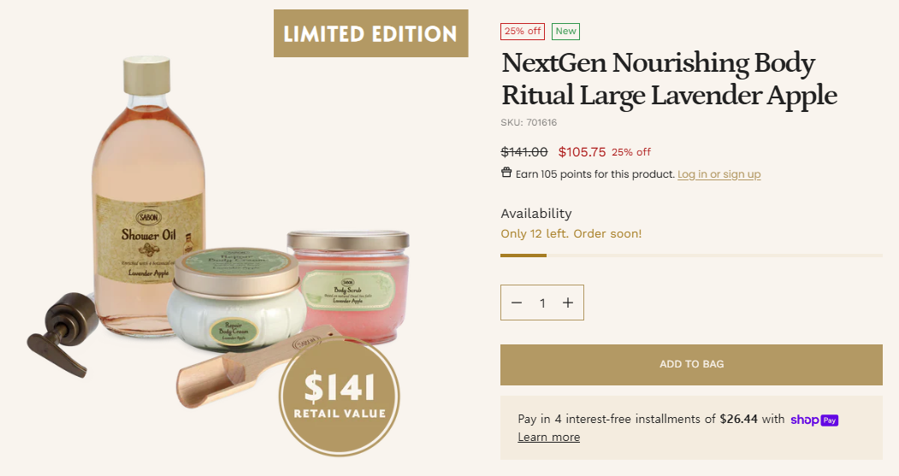Viewport: 899px width, 476px height.
Task: Add the product to bag
Action: click(691, 364)
